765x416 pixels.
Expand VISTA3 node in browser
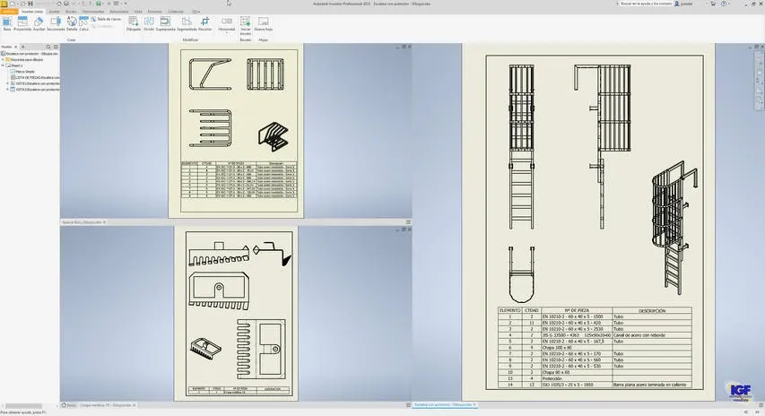click(7, 90)
